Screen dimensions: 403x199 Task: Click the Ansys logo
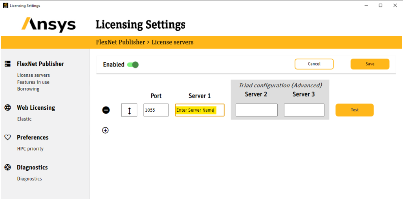pyautogui.click(x=48, y=24)
